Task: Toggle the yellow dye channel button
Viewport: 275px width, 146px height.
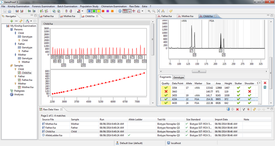Action: [x=99, y=11]
